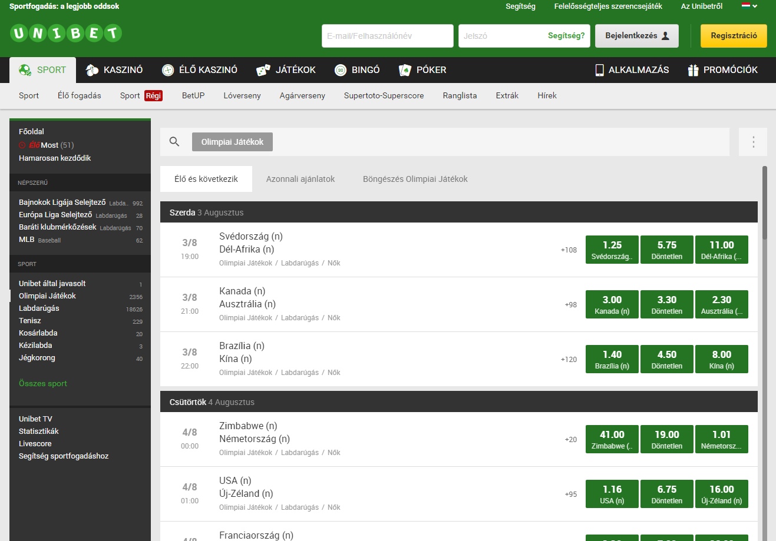Screen dimensions: 776x541
Task: Click the Bejelentkezés login button
Action: coord(637,36)
